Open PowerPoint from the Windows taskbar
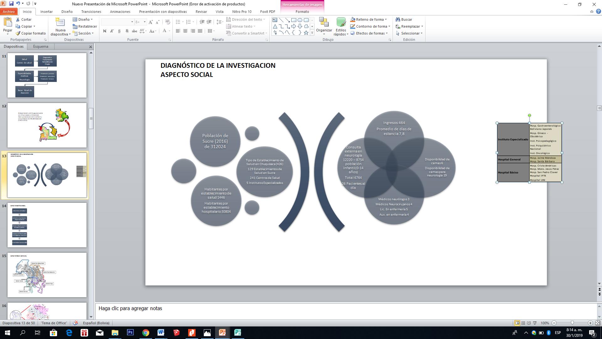This screenshot has width=602, height=339. pyautogui.click(x=222, y=333)
